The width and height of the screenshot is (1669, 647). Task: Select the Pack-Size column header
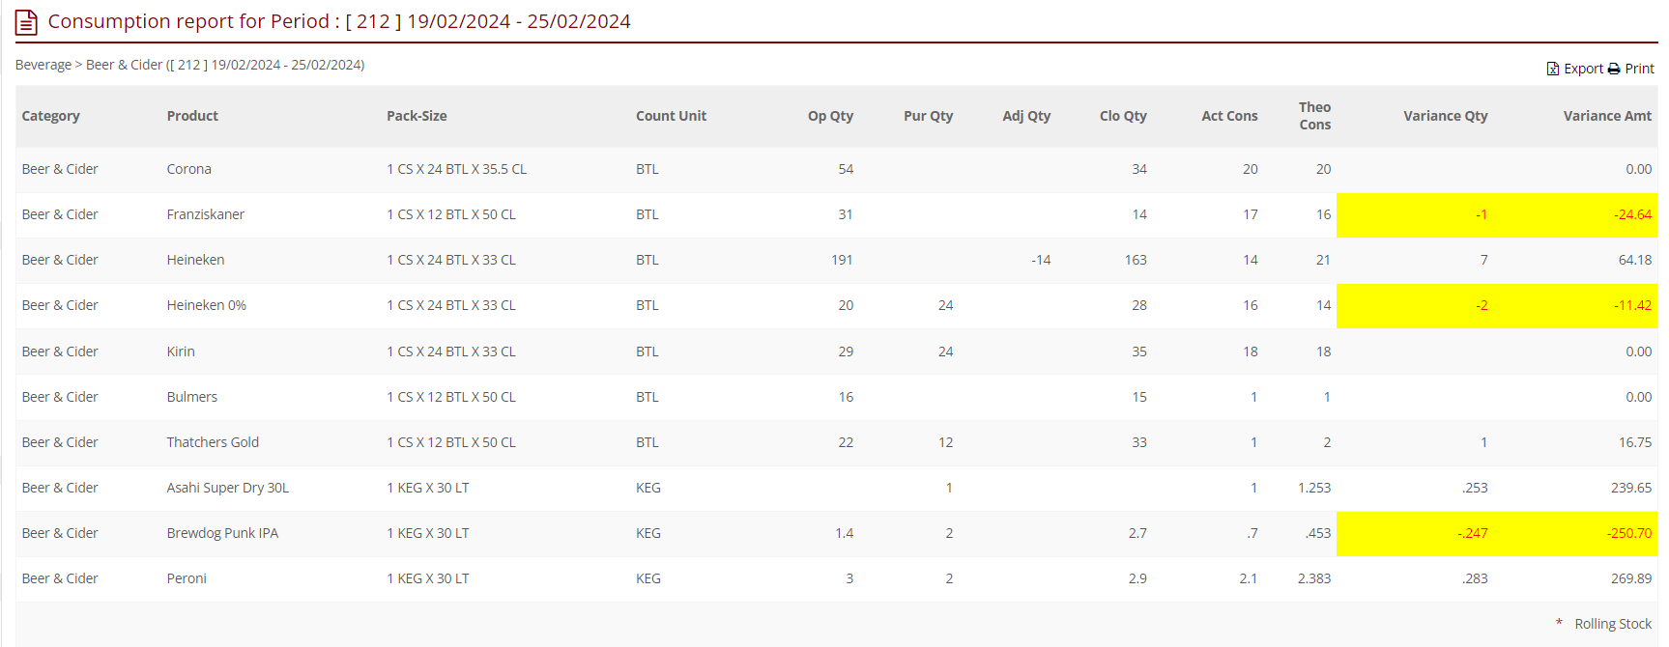pyautogui.click(x=417, y=116)
